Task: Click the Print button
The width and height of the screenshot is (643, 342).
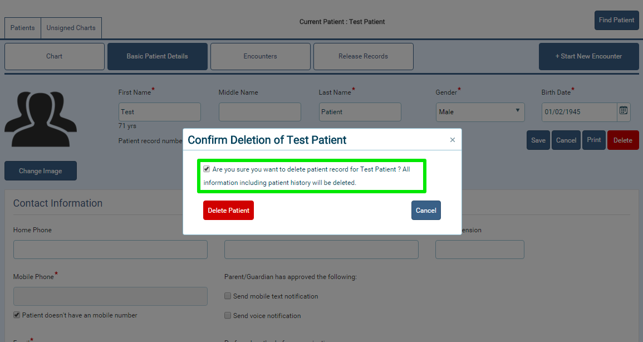Action: [594, 140]
